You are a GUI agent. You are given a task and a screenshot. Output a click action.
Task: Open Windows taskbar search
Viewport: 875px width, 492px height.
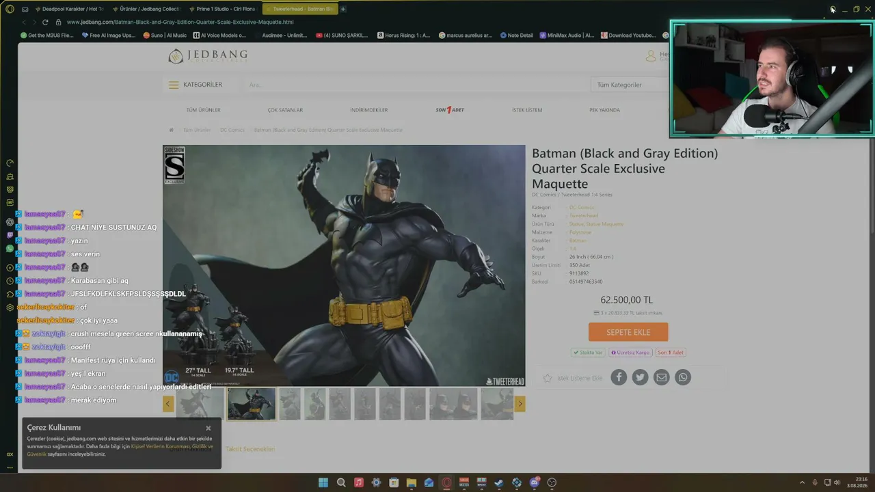pyautogui.click(x=341, y=482)
